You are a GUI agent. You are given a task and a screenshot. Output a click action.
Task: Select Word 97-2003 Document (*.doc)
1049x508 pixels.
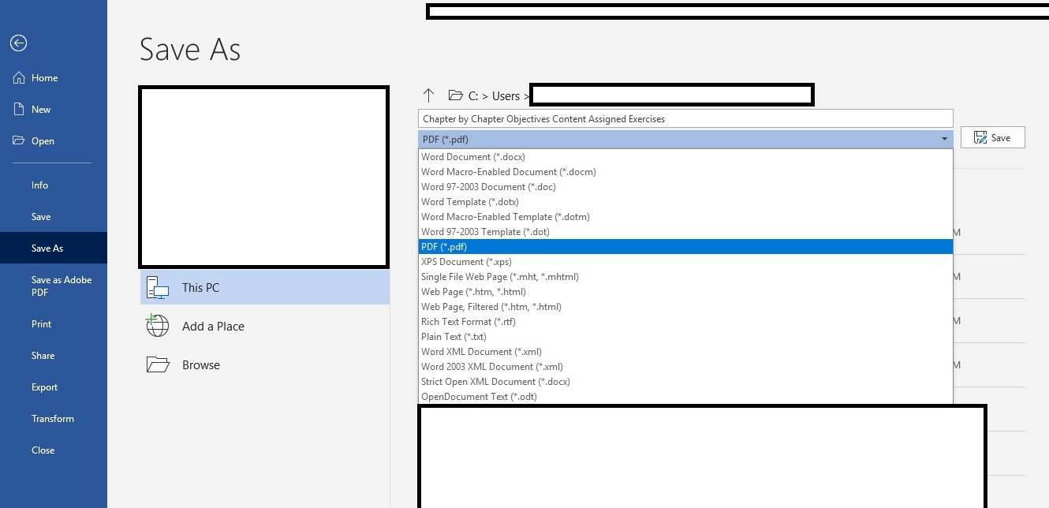click(685, 187)
